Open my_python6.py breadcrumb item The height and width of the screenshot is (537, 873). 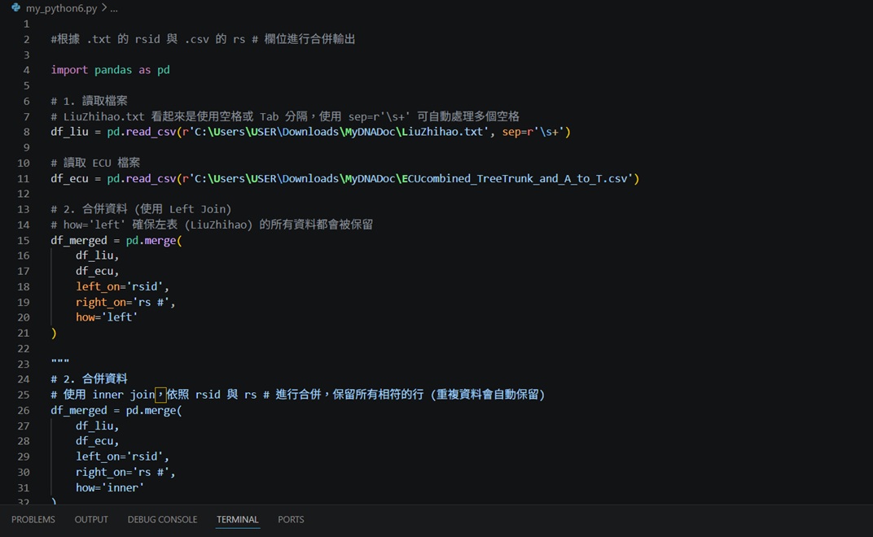click(61, 8)
